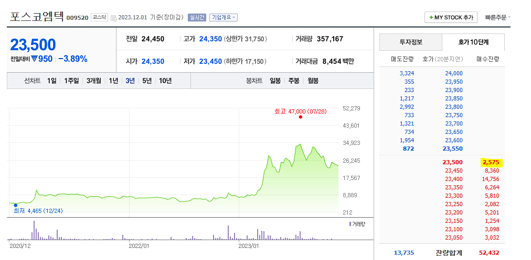Switch to the 투자정보 tab
531x260 pixels.
411,42
